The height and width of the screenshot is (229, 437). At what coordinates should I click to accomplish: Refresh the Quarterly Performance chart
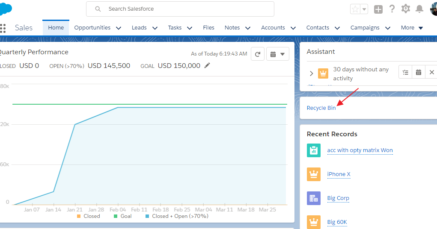[x=258, y=54]
